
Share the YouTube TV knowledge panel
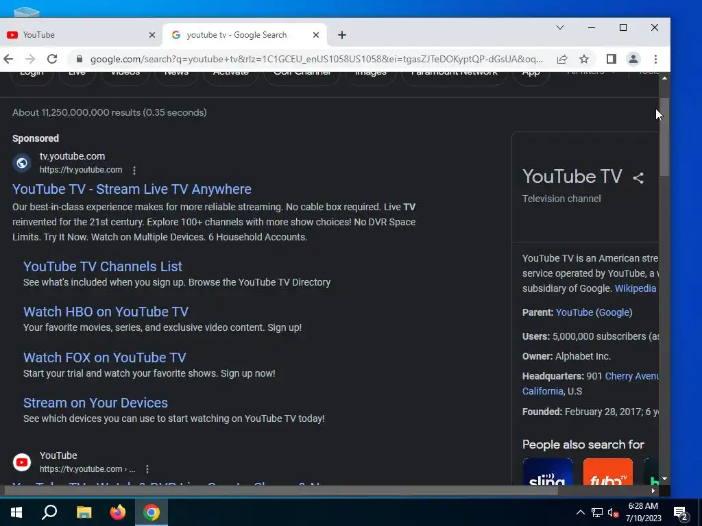point(638,178)
